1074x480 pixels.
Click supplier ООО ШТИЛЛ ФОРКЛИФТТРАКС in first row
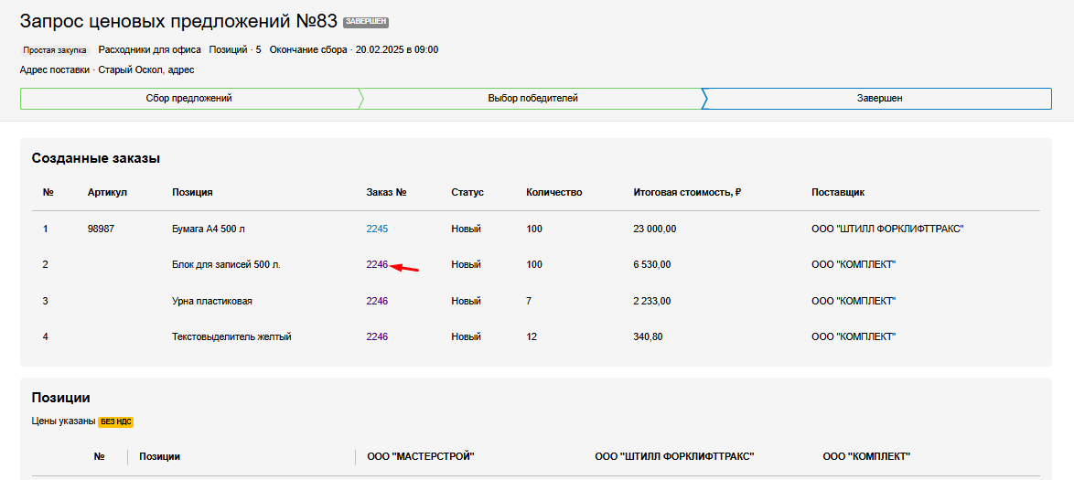[x=886, y=229]
